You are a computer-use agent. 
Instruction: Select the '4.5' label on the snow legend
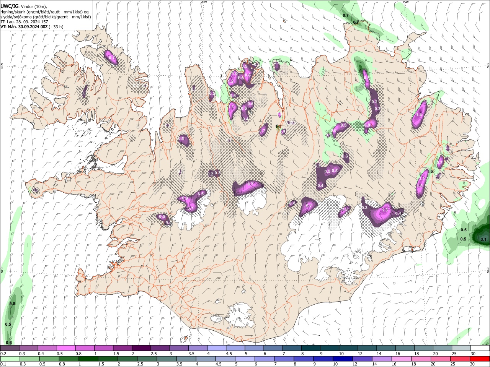coord(229,354)
